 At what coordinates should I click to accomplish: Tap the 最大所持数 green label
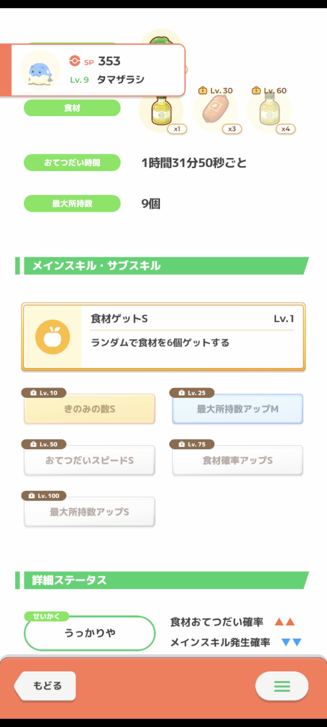[72, 203]
